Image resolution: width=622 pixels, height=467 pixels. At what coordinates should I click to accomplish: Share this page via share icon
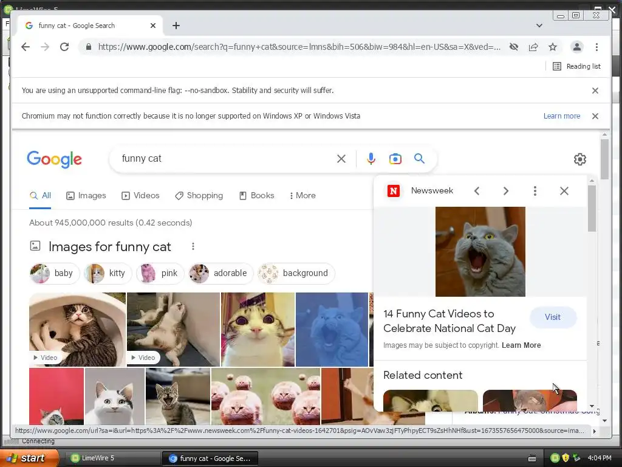[533, 47]
